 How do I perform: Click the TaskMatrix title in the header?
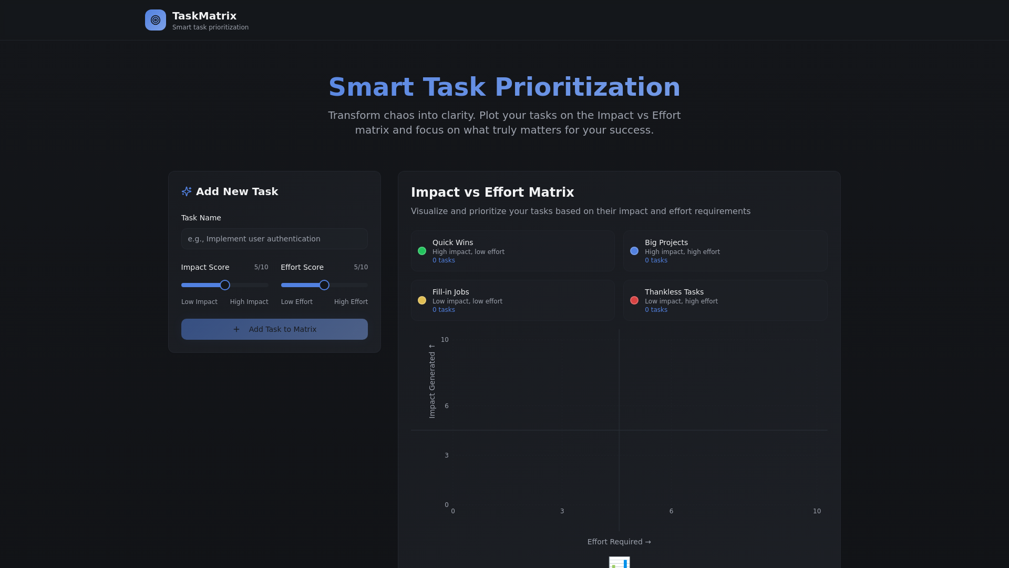pos(204,16)
